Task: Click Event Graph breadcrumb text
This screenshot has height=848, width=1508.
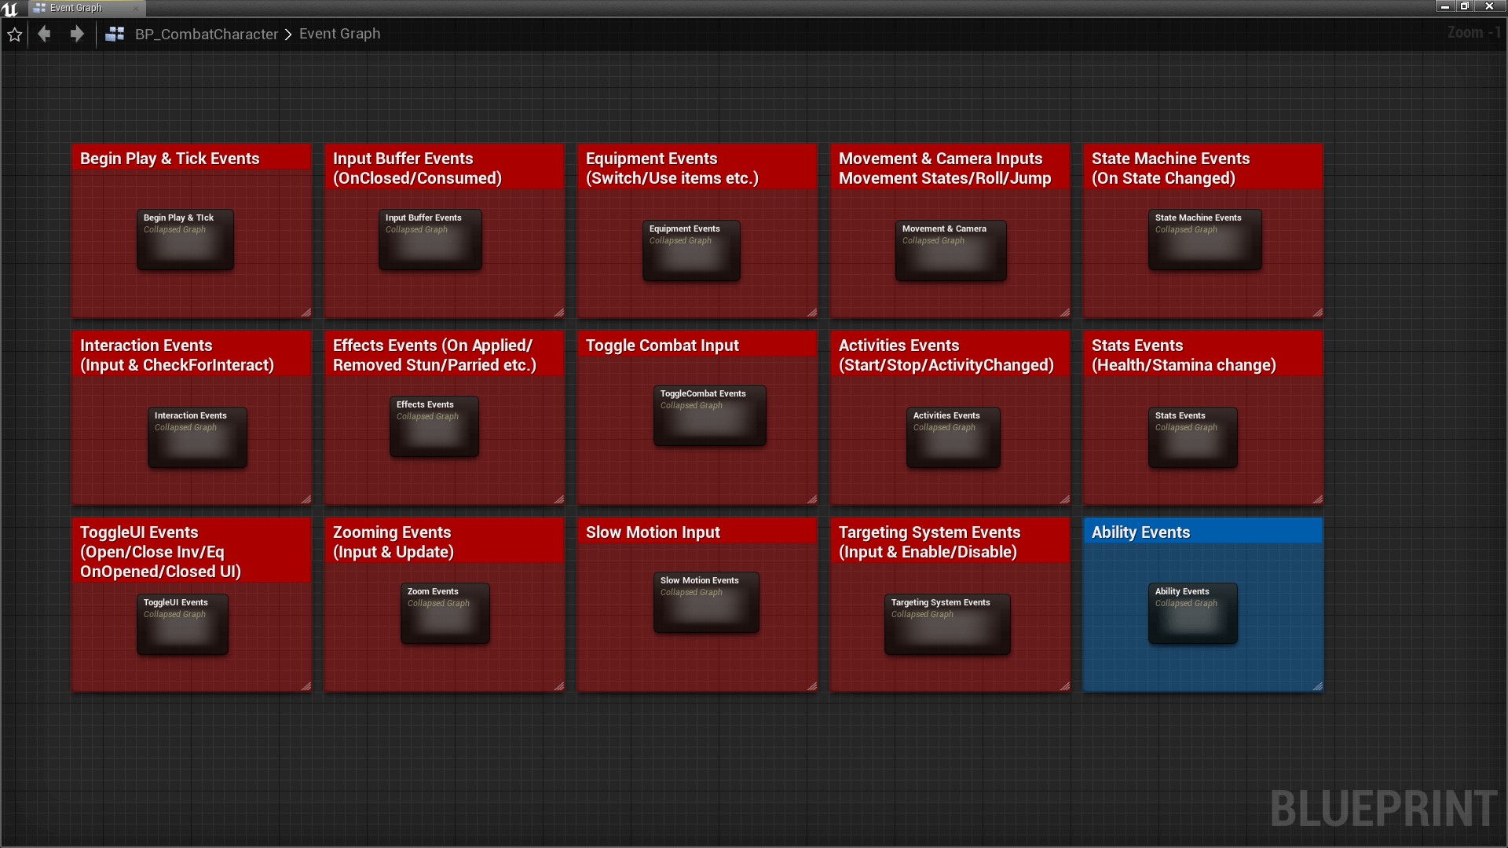Action: click(339, 34)
